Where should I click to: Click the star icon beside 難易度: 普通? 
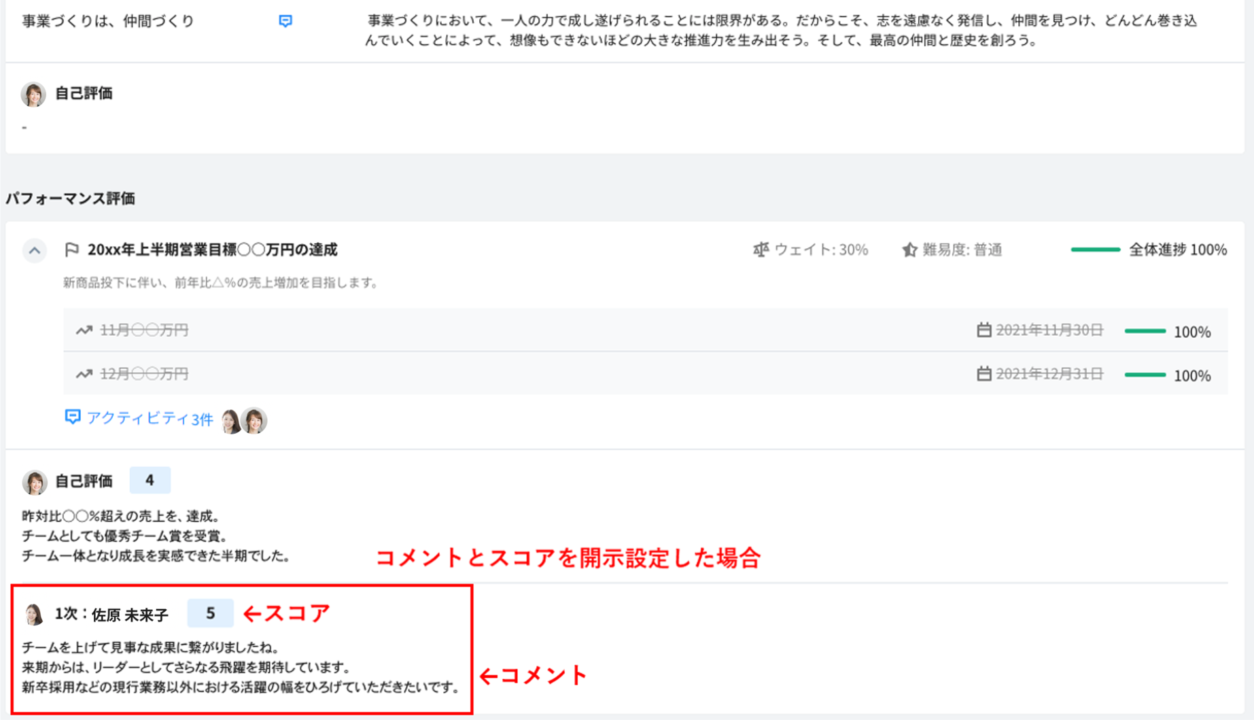click(x=909, y=250)
